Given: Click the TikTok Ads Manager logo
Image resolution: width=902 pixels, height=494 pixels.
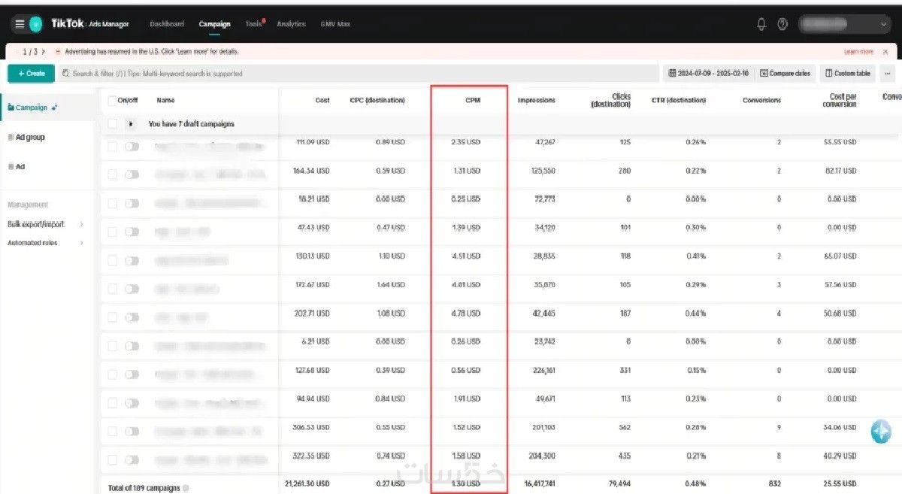Looking at the screenshot, I should (x=90, y=24).
